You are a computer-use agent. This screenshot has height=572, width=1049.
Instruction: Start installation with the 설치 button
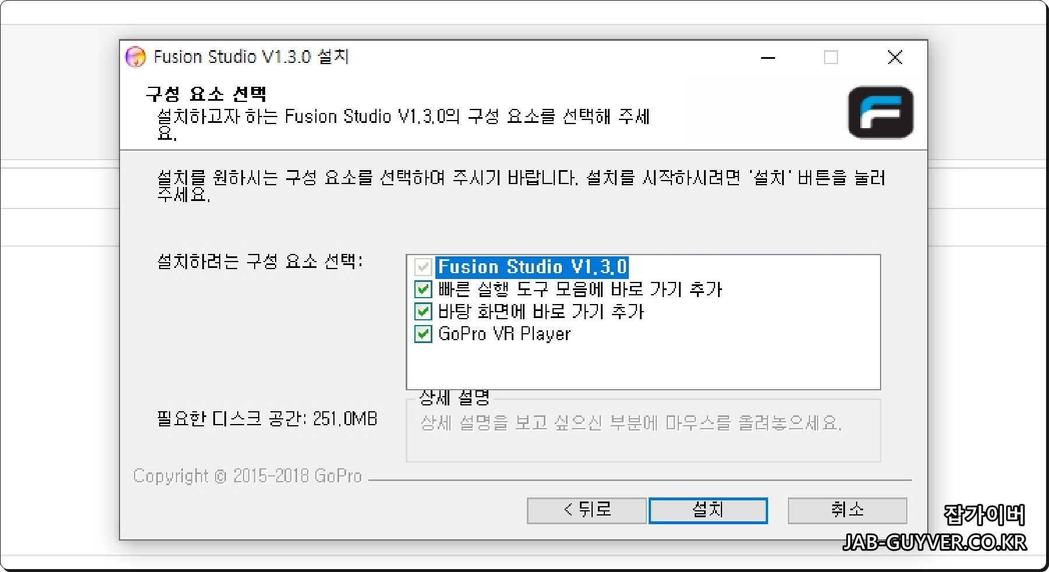pos(708,511)
